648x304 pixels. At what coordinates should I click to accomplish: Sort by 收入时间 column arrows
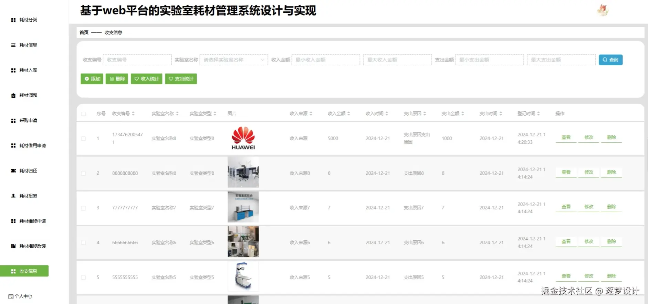tap(387, 113)
